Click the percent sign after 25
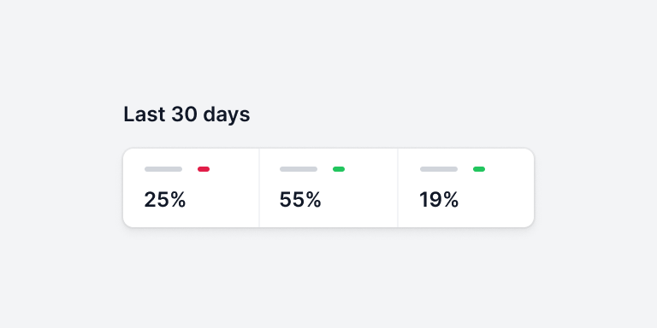 click(x=177, y=200)
